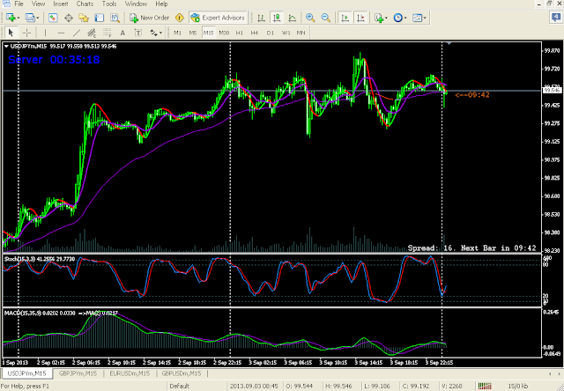Select the Text tool labeled A

point(122,33)
